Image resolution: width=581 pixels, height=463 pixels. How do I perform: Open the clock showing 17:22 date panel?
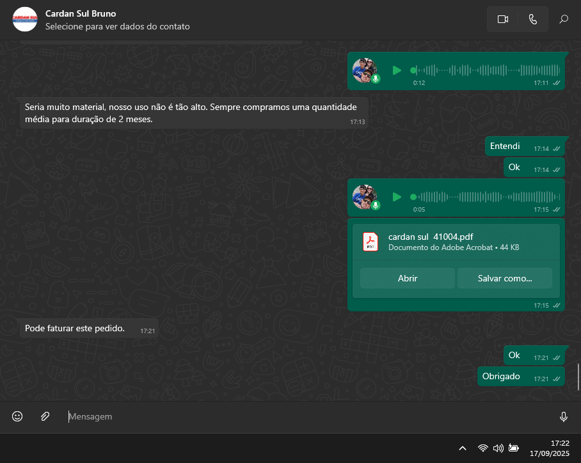coord(551,448)
